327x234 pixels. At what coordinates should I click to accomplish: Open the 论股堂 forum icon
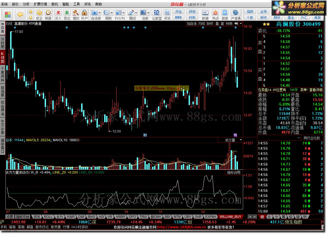point(157,13)
